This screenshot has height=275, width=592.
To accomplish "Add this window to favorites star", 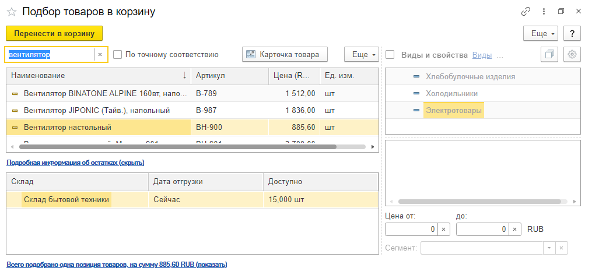I will coord(11,12).
